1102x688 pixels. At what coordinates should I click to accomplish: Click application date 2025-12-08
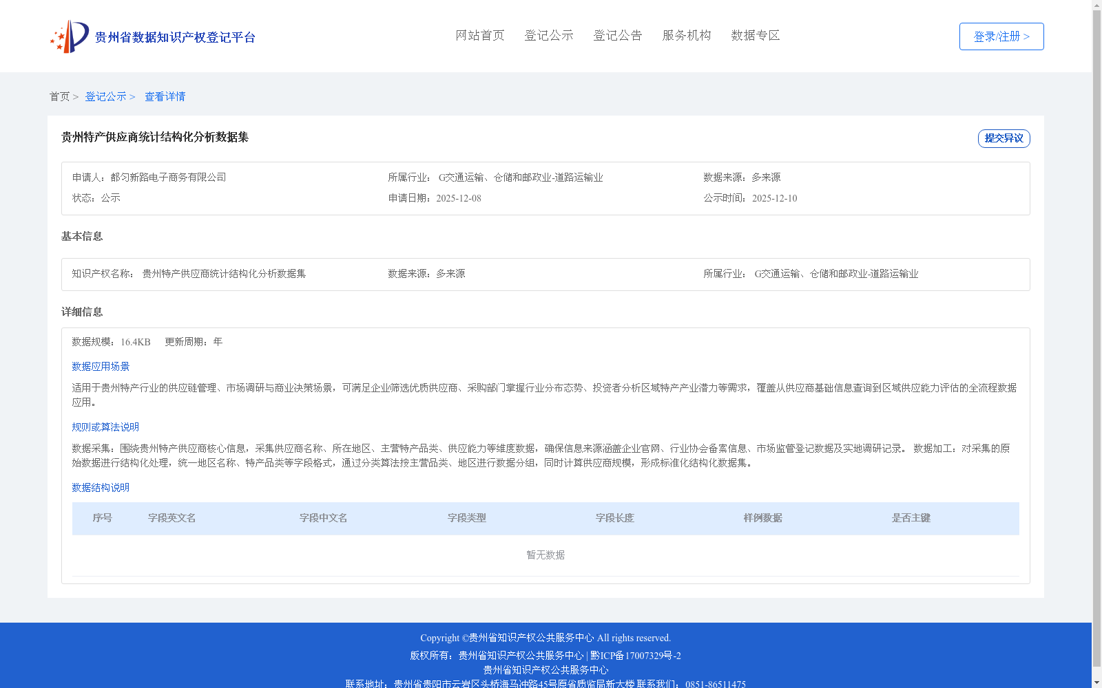click(459, 198)
